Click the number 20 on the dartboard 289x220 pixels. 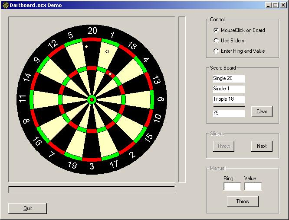pyautogui.click(x=92, y=31)
